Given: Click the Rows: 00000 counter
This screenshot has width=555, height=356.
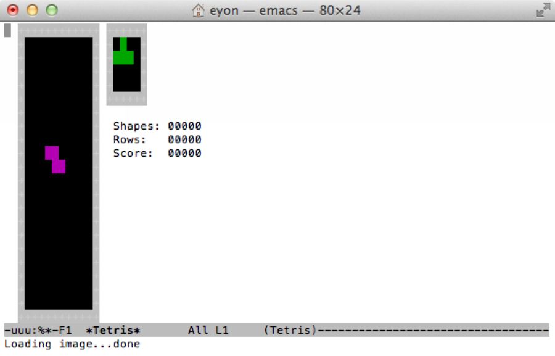Looking at the screenshot, I should pos(157,139).
